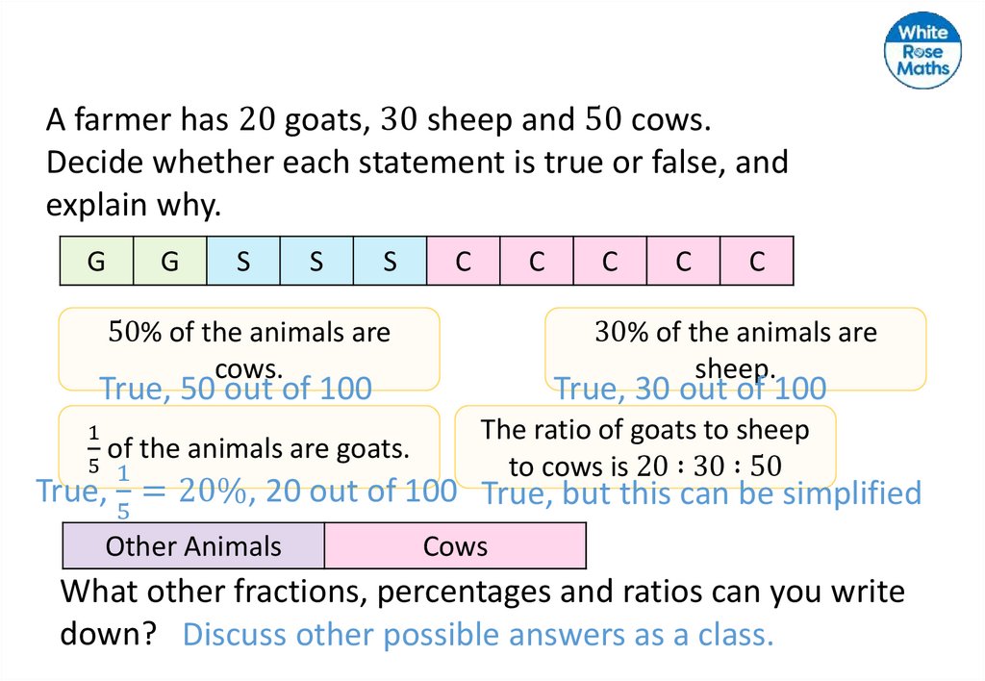Click the first pink C cell

click(x=463, y=261)
